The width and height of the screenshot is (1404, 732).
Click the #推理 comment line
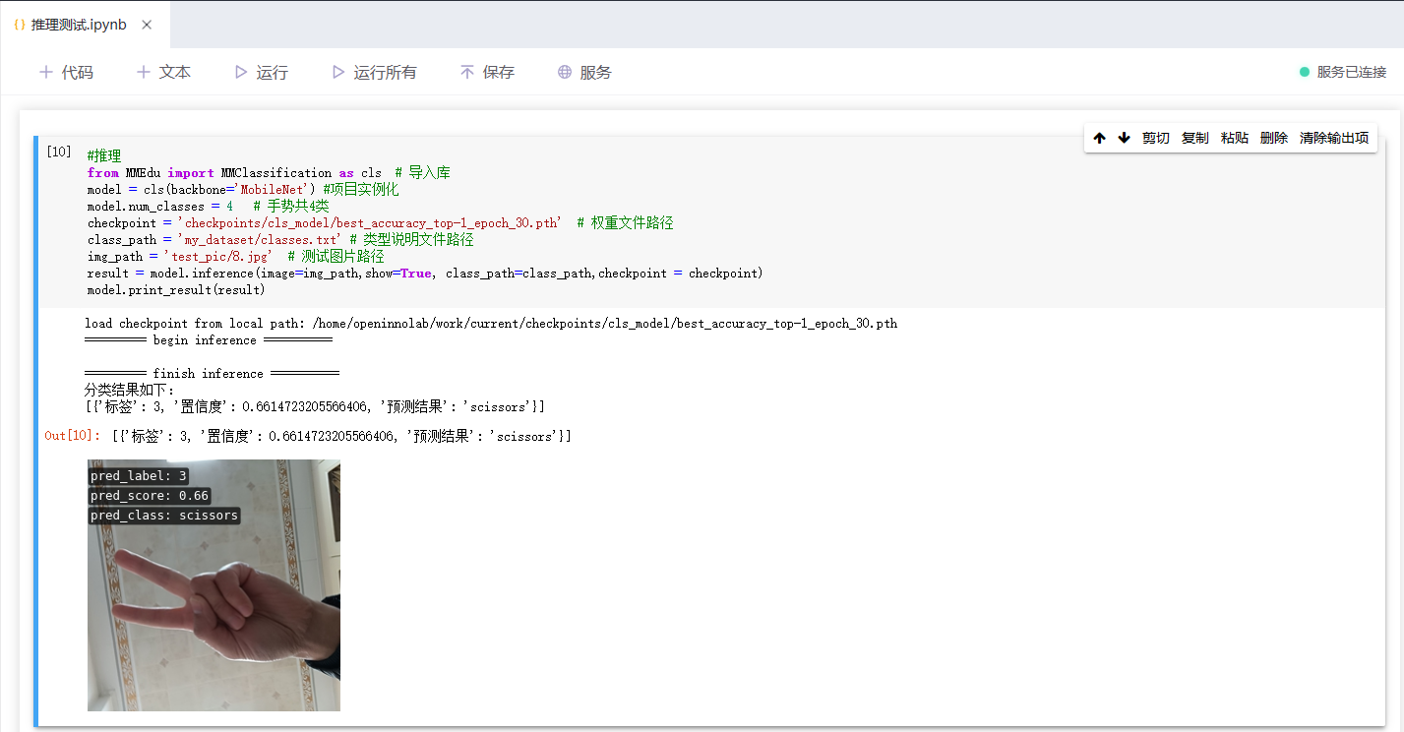coord(104,155)
